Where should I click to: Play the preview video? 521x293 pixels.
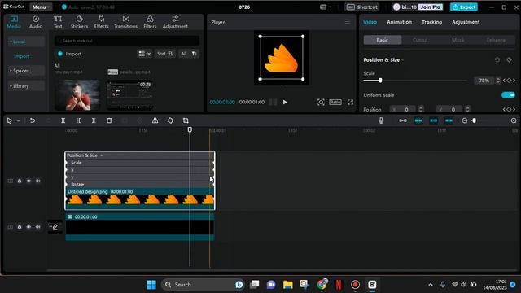pyautogui.click(x=285, y=103)
